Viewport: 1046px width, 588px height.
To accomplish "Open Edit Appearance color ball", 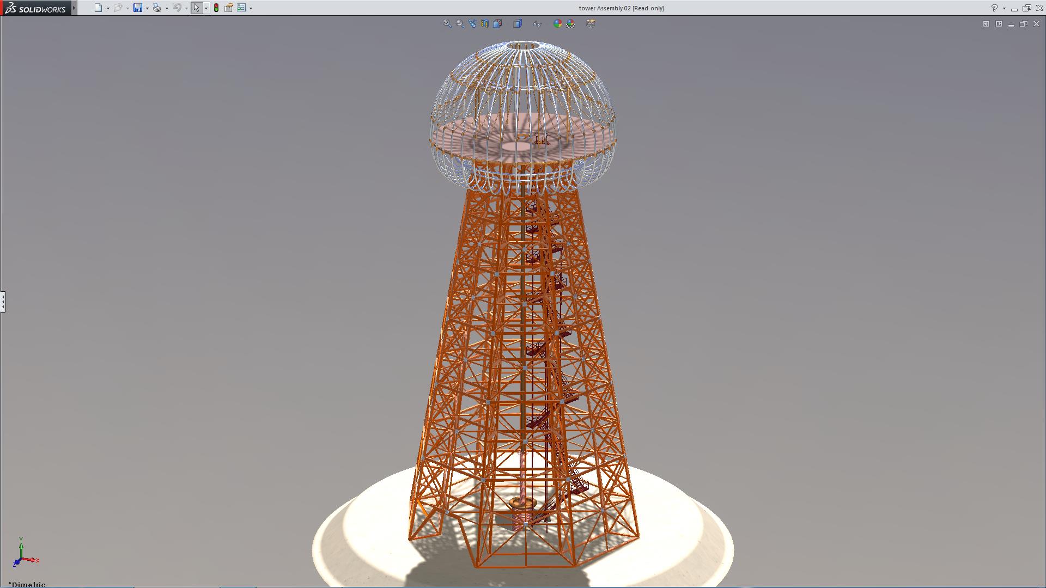I will (x=557, y=23).
